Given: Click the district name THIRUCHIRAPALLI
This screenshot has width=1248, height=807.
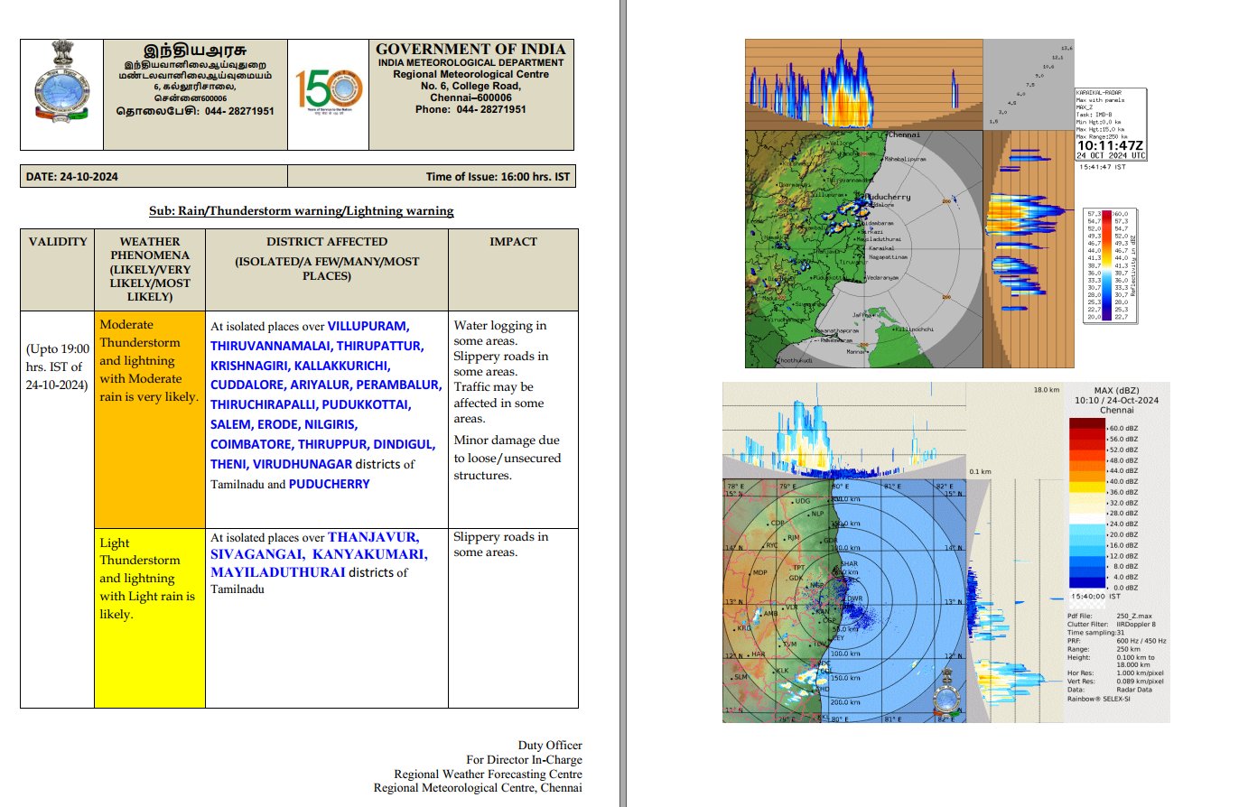Looking at the screenshot, I should tap(265, 404).
